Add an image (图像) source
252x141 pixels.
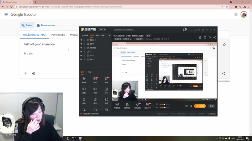tap(84, 90)
